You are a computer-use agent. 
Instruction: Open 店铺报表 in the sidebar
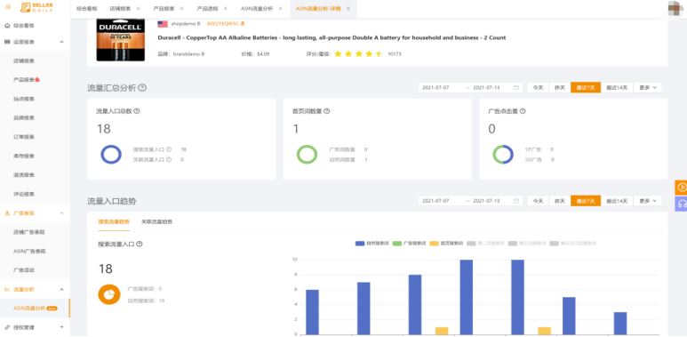coord(24,61)
